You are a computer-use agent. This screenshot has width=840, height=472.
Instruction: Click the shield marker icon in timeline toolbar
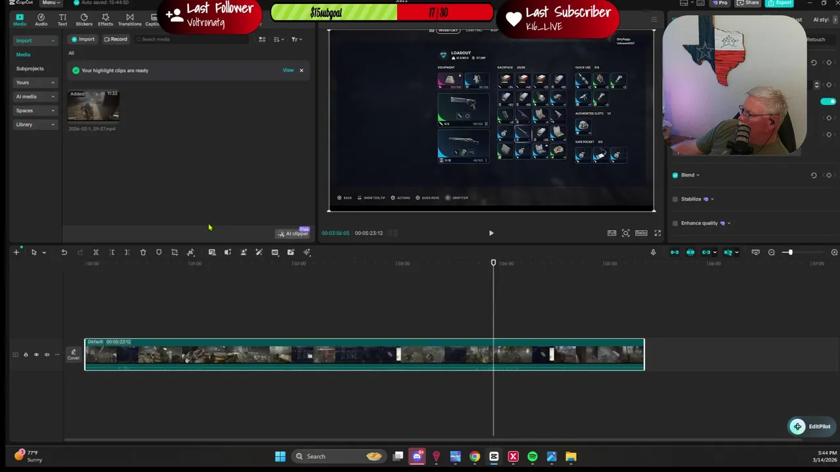tap(159, 252)
